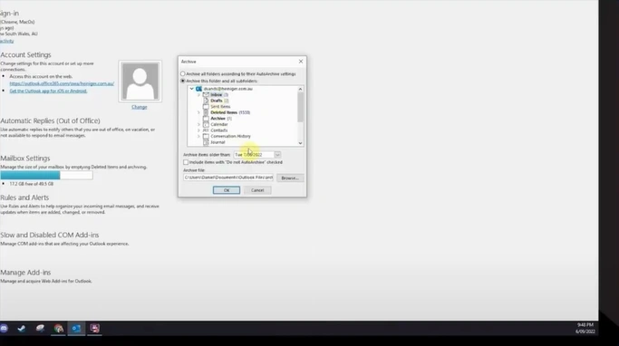Click the folder tree scrollbar thumb
This screenshot has width=619, height=346.
[300, 107]
